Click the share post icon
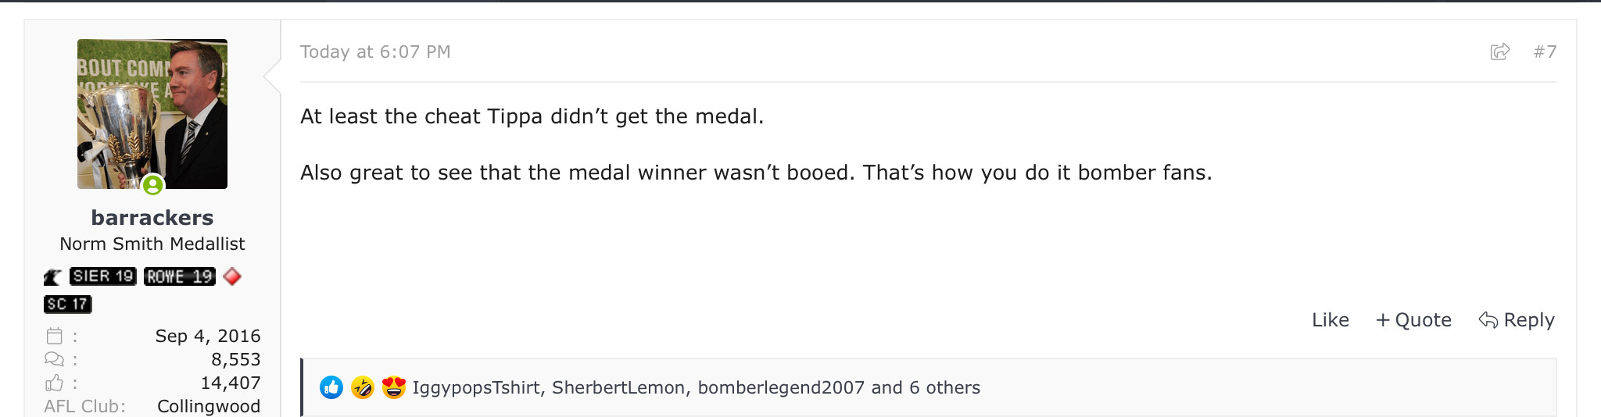 1499,52
